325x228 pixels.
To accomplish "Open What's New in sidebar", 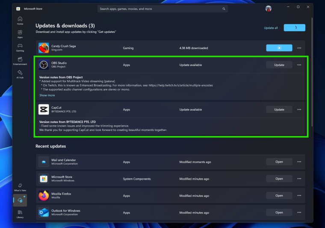I will click(x=20, y=187).
